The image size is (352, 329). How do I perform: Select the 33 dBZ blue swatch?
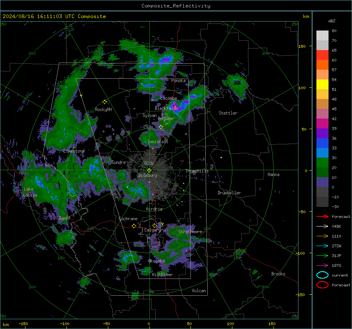322,143
